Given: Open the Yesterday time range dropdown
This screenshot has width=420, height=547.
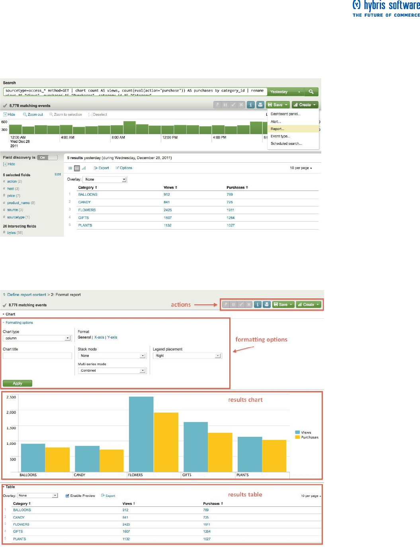Looking at the screenshot, I should point(286,92).
